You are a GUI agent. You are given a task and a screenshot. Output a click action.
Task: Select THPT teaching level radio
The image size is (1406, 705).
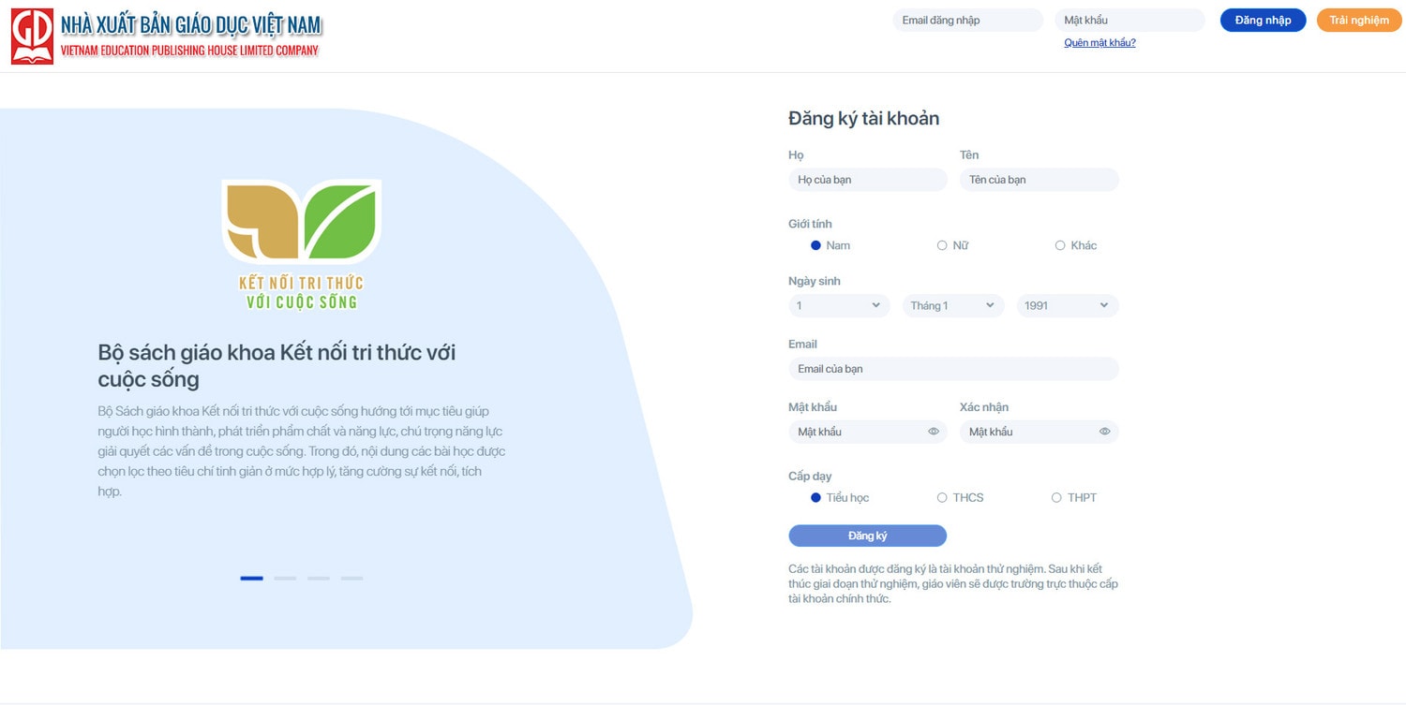tap(1056, 497)
